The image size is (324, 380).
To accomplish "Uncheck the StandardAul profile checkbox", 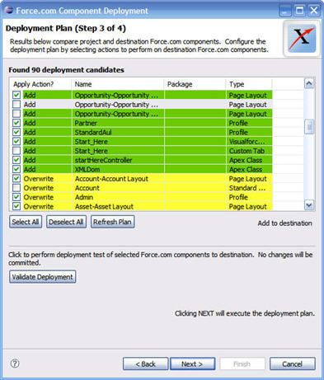I will coord(16,132).
